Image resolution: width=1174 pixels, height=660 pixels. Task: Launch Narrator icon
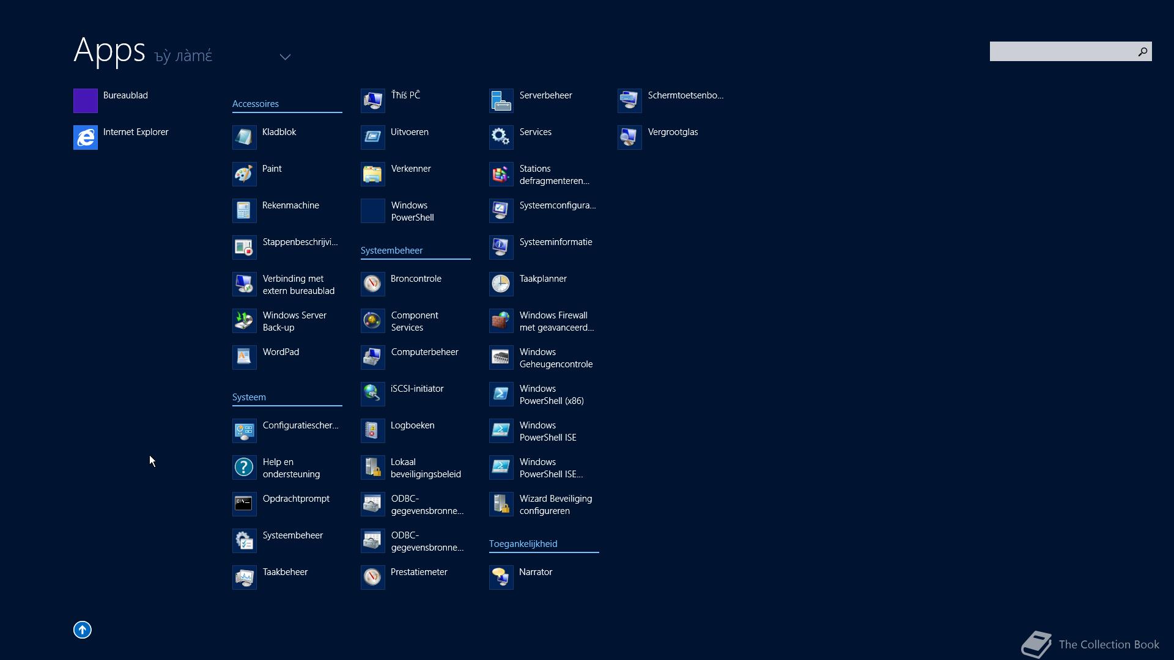click(501, 577)
